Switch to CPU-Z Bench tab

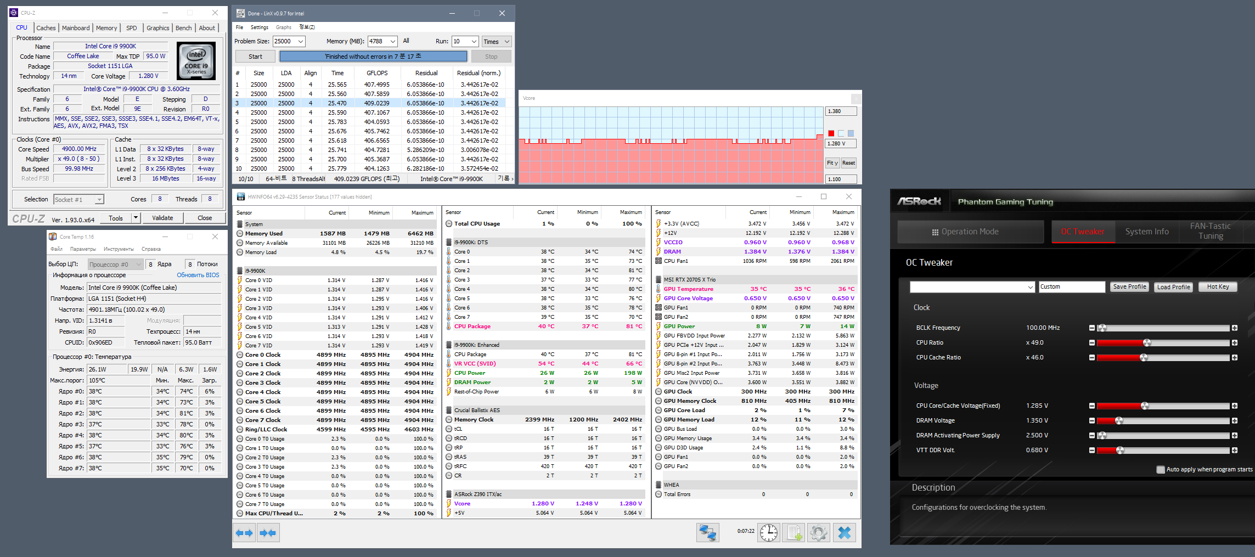[x=184, y=28]
